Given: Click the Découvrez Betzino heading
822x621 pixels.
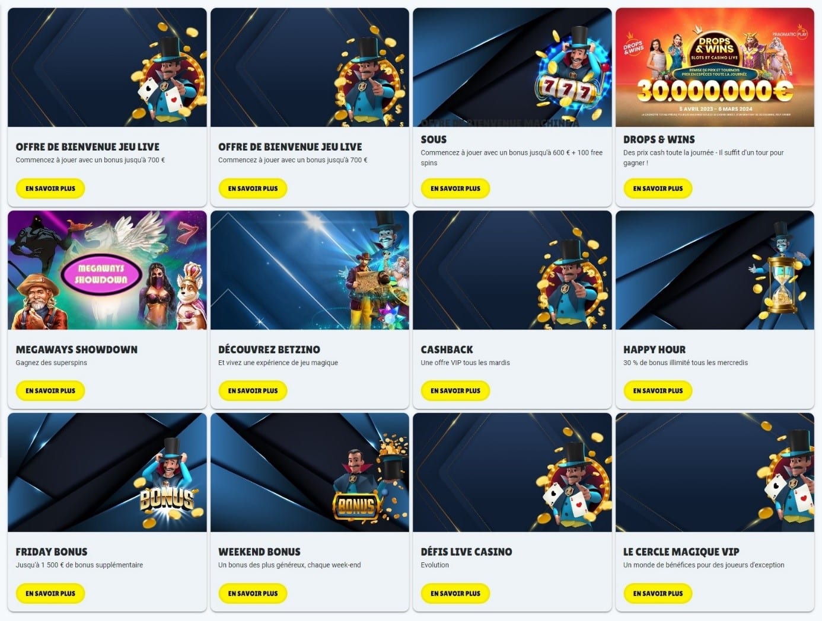Looking at the screenshot, I should [x=269, y=350].
